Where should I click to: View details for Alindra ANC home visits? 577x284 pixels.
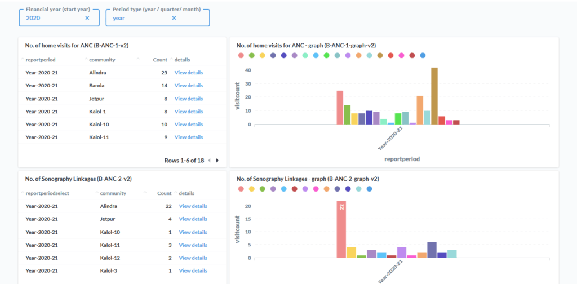click(189, 73)
